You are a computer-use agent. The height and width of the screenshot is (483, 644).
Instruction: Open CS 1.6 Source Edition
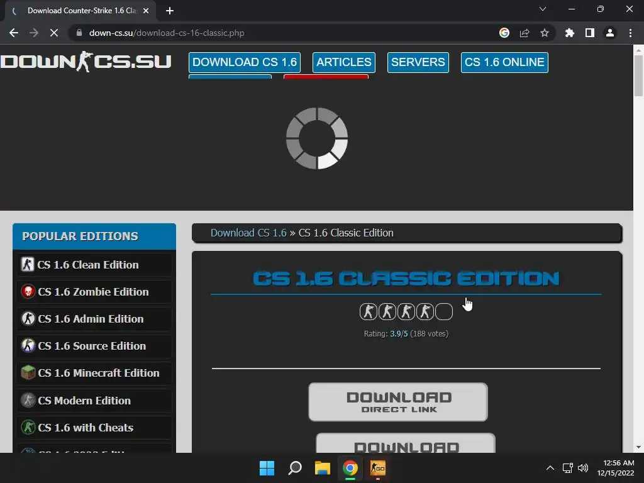94,346
